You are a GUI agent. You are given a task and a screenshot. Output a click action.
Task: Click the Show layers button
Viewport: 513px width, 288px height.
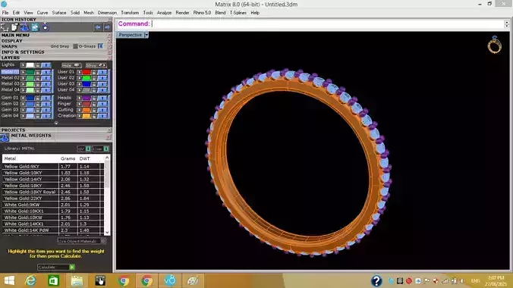pos(96,65)
